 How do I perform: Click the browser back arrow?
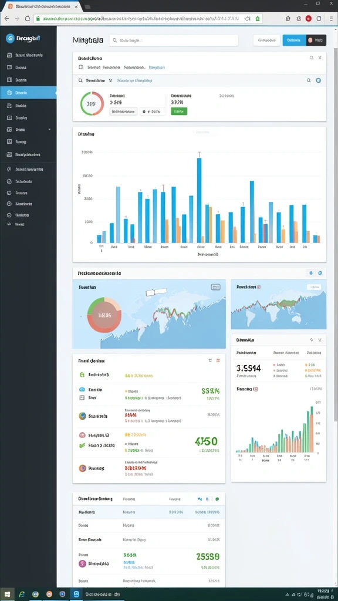coord(6,18)
